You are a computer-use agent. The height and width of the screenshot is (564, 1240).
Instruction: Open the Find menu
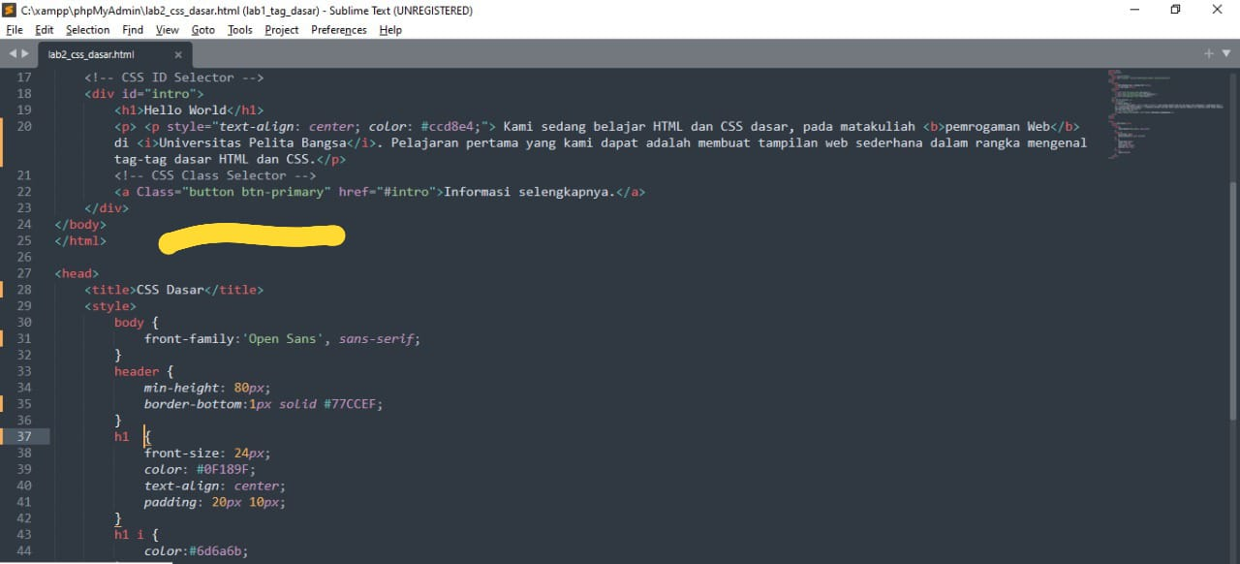[132, 30]
